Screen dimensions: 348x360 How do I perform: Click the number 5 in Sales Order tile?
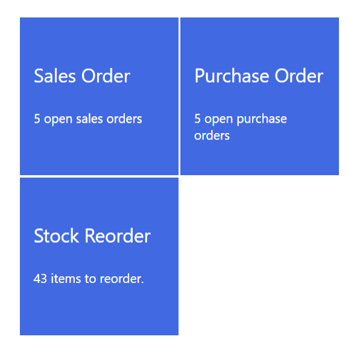tap(37, 119)
